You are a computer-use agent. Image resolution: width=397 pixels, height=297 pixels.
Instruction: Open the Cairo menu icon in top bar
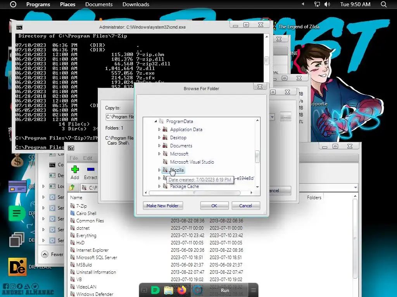coord(13,4)
